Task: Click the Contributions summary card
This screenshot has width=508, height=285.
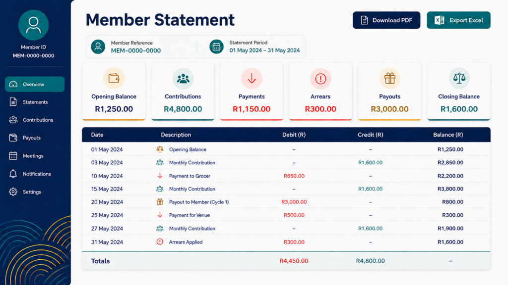Action: pos(183,92)
